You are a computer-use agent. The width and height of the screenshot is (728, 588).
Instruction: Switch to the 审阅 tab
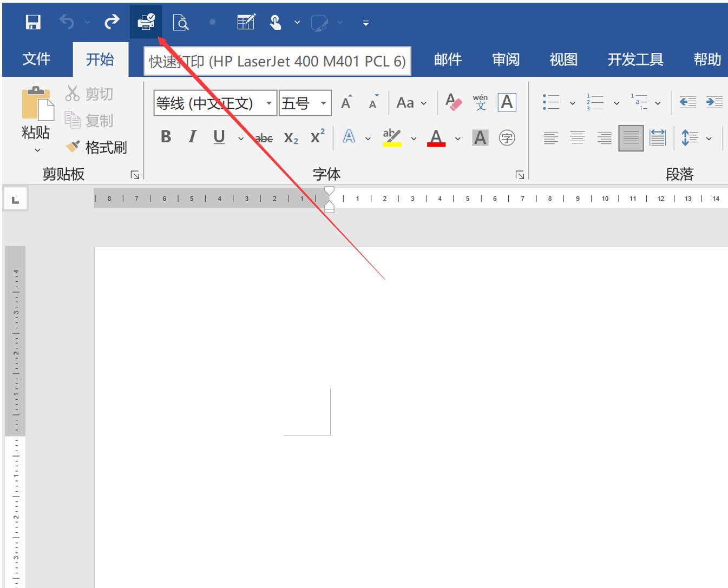[506, 60]
